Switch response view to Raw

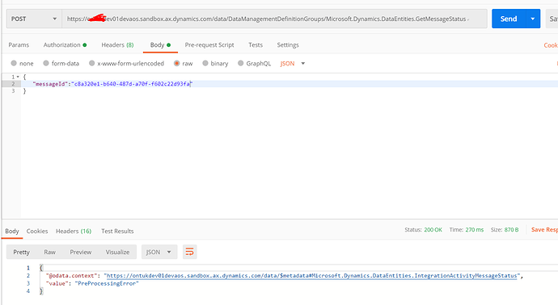[x=50, y=252]
